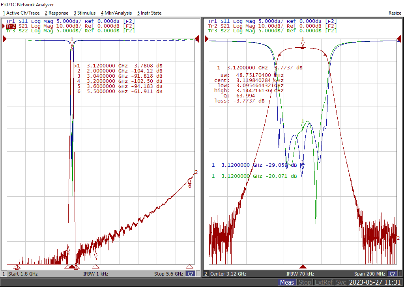The height and width of the screenshot is (287, 404).
Task: Click the Stop 5.6 GHz field
Action: 168,274
